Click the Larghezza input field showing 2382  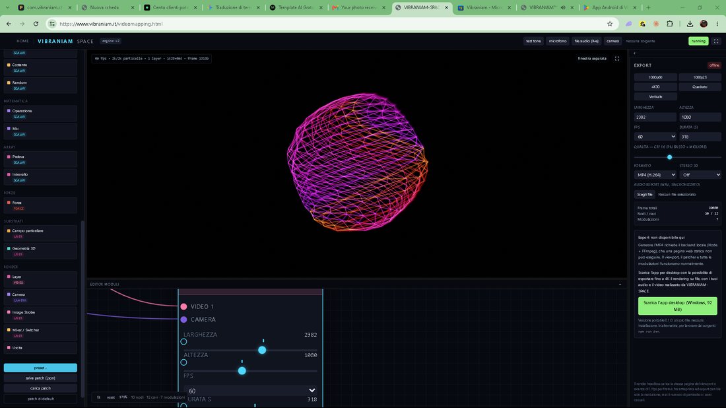pyautogui.click(x=655, y=117)
